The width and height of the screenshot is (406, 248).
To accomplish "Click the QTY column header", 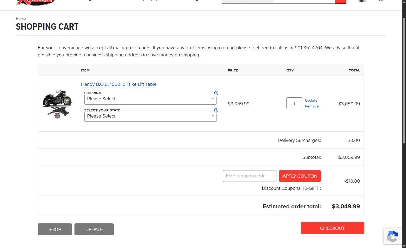I will coord(290,70).
